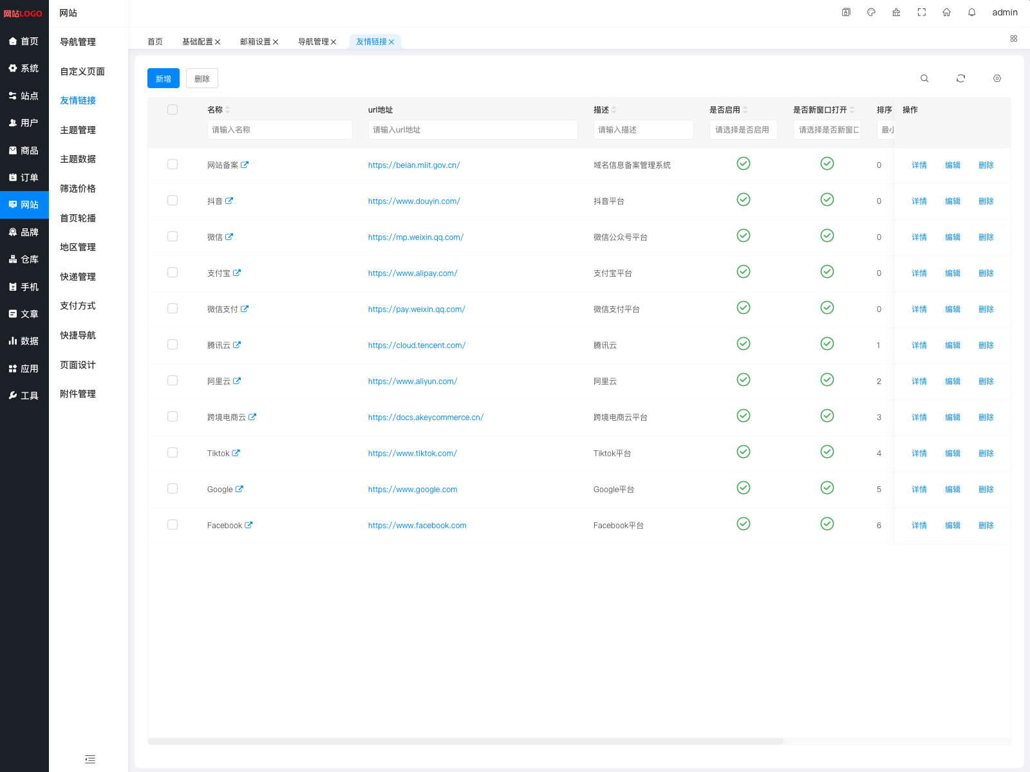The height and width of the screenshot is (772, 1030).
Task: Expand the 是否新窗口打开 filter dropdown
Action: 827,130
